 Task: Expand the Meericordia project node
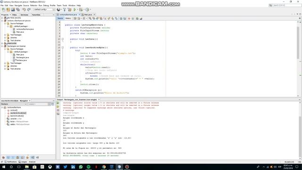point(2,43)
